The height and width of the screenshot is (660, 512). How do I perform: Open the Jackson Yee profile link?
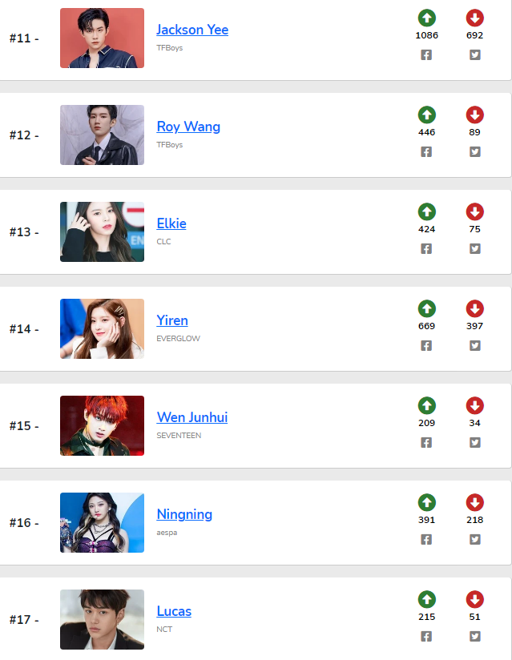pyautogui.click(x=192, y=30)
